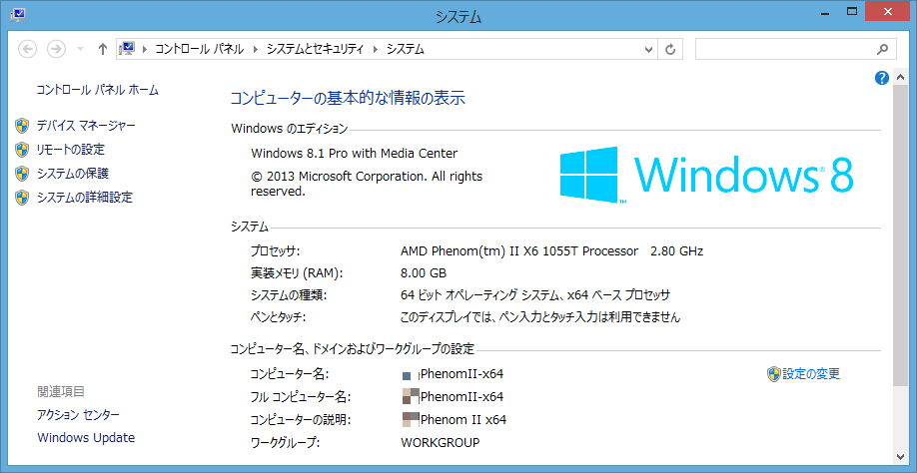Click the magnifier search icon
Screen dimensions: 917x473
883,50
